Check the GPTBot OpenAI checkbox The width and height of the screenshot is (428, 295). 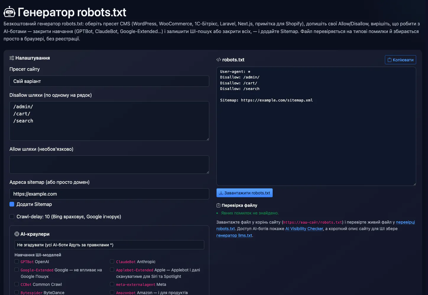click(x=17, y=261)
